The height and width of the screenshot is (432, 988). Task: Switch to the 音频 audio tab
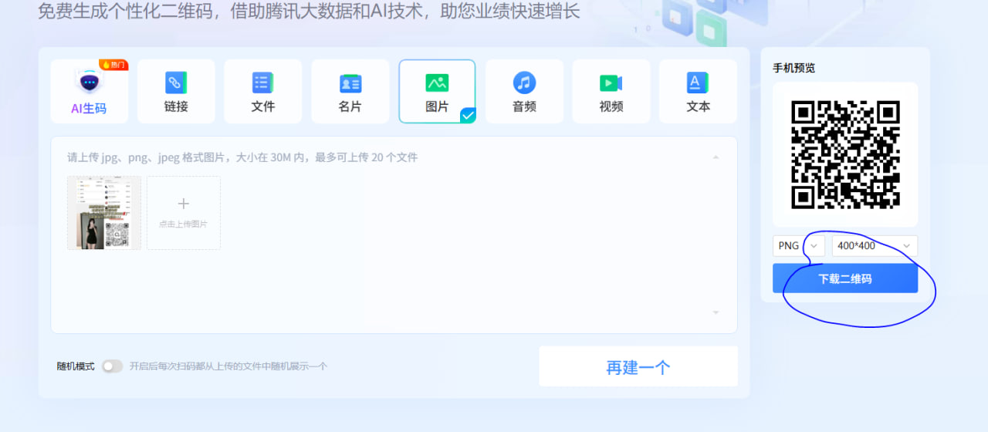point(524,91)
